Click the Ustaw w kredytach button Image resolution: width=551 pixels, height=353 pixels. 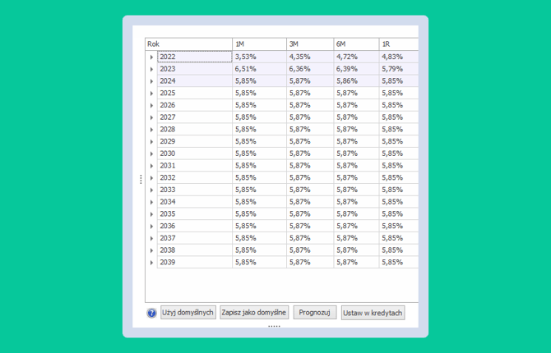pos(373,313)
